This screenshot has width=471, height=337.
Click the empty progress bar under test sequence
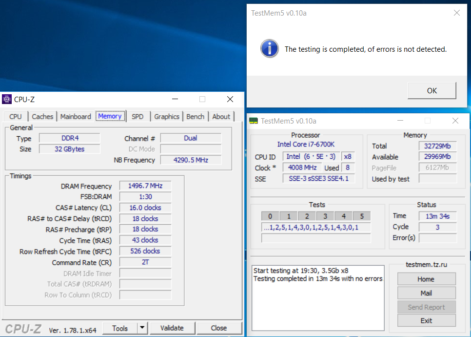pyautogui.click(x=316, y=238)
